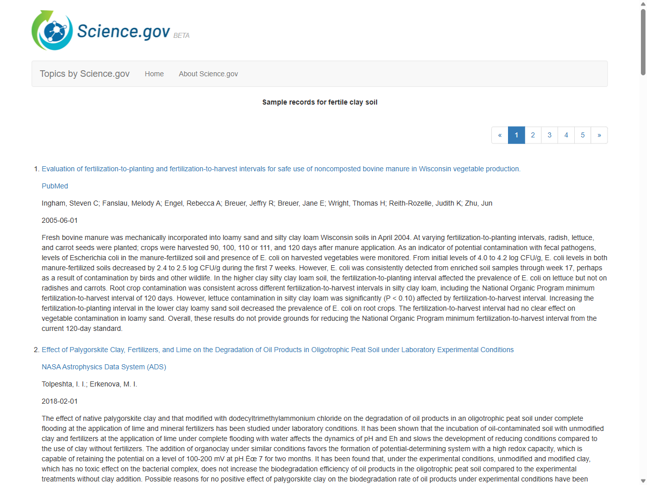The image size is (647, 485).
Task: Click the next page arrow »
Action: coord(599,135)
